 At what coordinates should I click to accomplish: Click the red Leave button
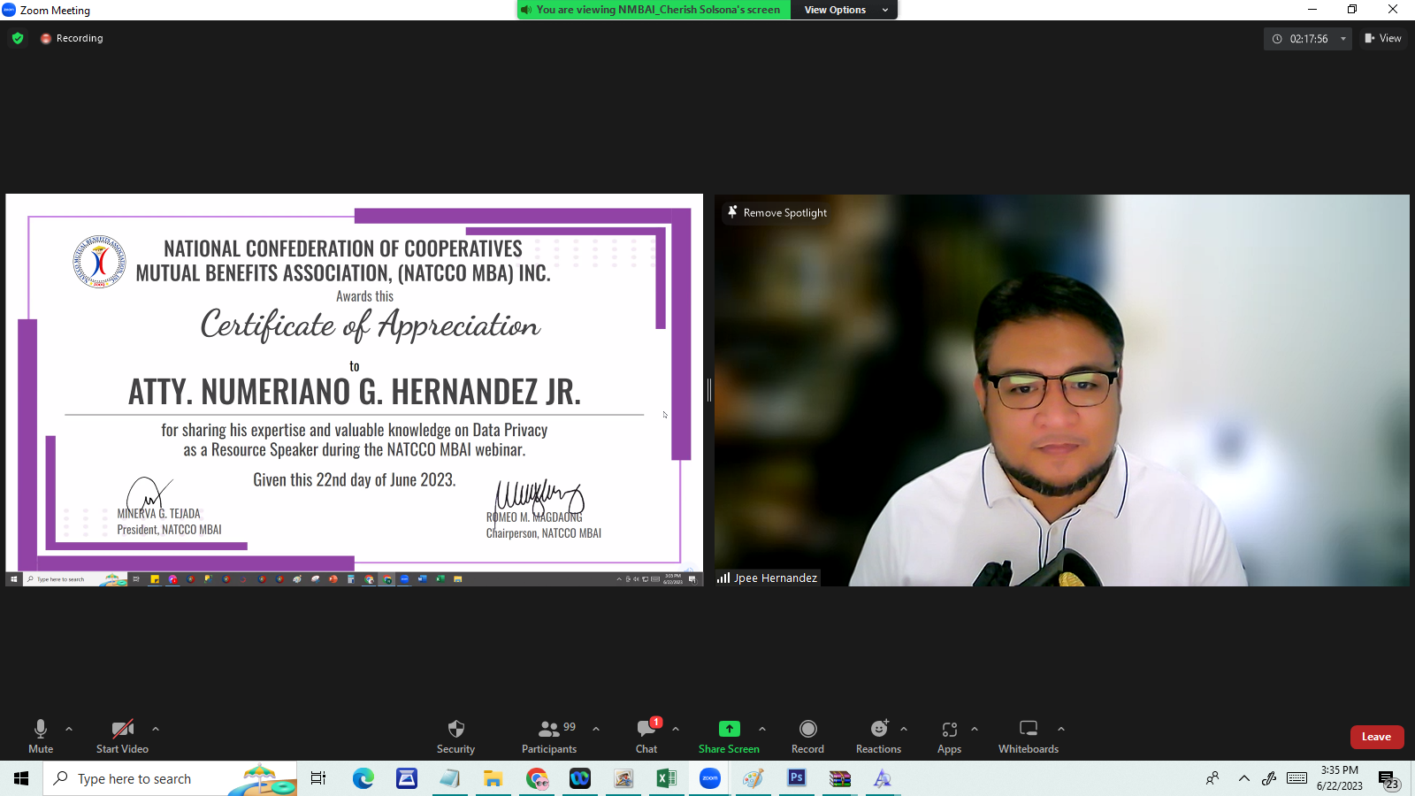click(1377, 737)
